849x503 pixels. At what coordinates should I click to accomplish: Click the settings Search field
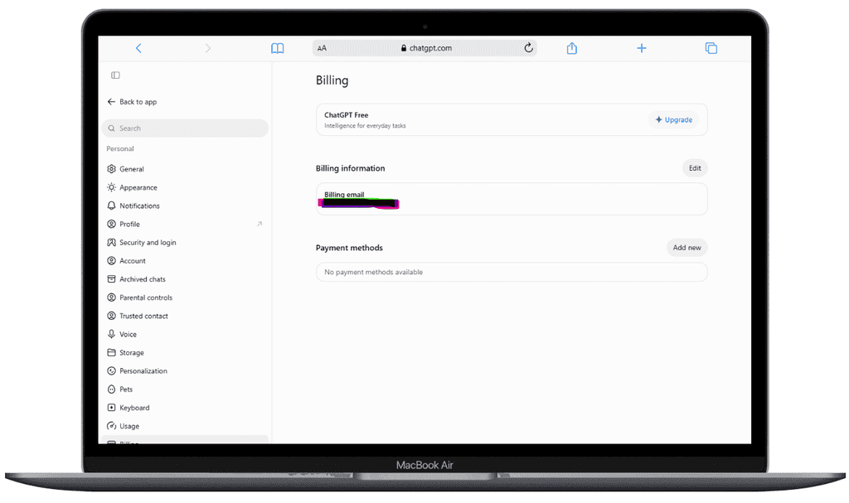click(185, 128)
